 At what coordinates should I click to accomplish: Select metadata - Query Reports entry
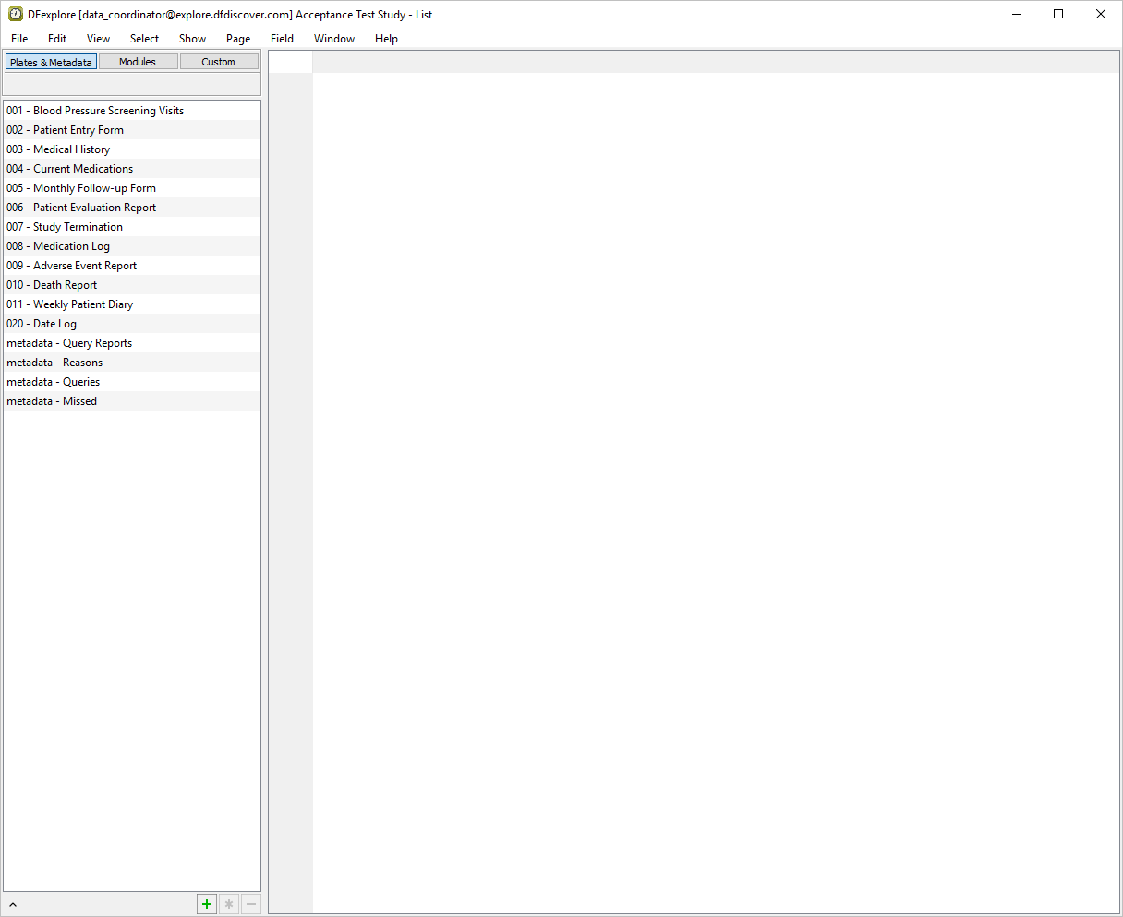point(69,343)
